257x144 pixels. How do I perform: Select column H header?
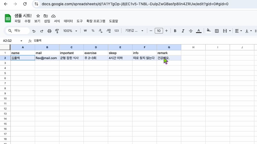(193, 47)
